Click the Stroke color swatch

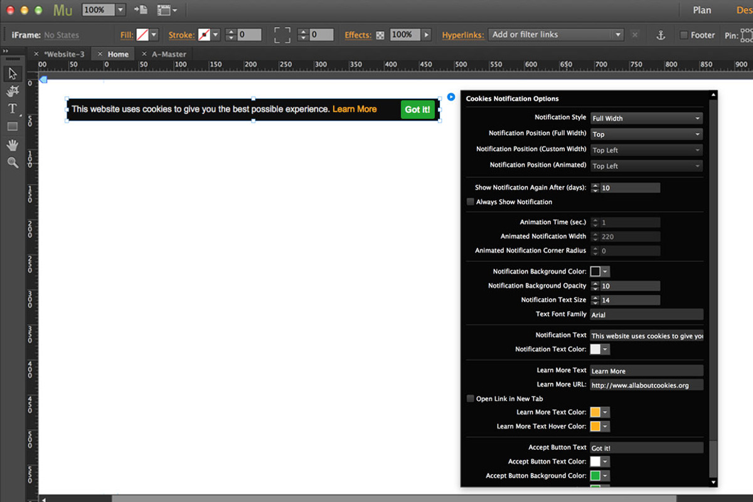coord(205,35)
